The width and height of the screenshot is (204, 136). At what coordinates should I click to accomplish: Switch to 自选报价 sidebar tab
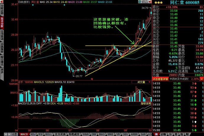click(2, 48)
